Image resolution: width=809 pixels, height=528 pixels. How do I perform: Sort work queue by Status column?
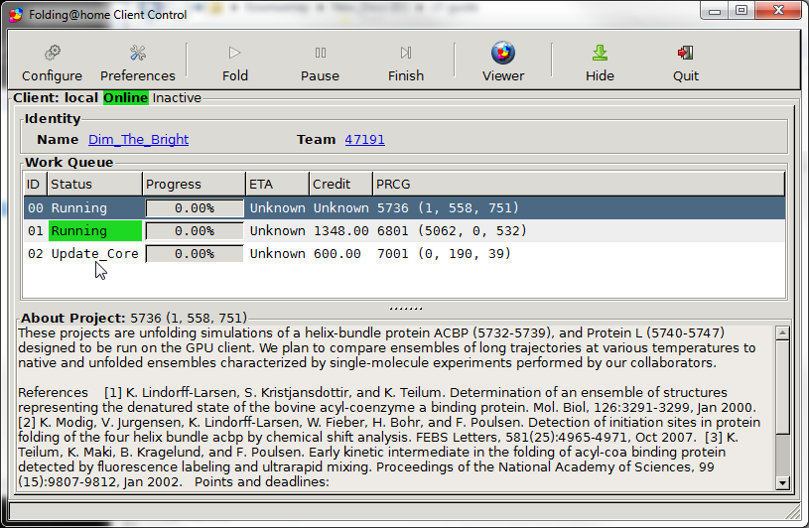(x=94, y=184)
